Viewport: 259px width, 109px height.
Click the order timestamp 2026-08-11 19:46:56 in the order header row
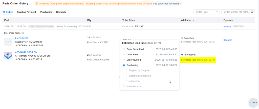click(15, 26)
